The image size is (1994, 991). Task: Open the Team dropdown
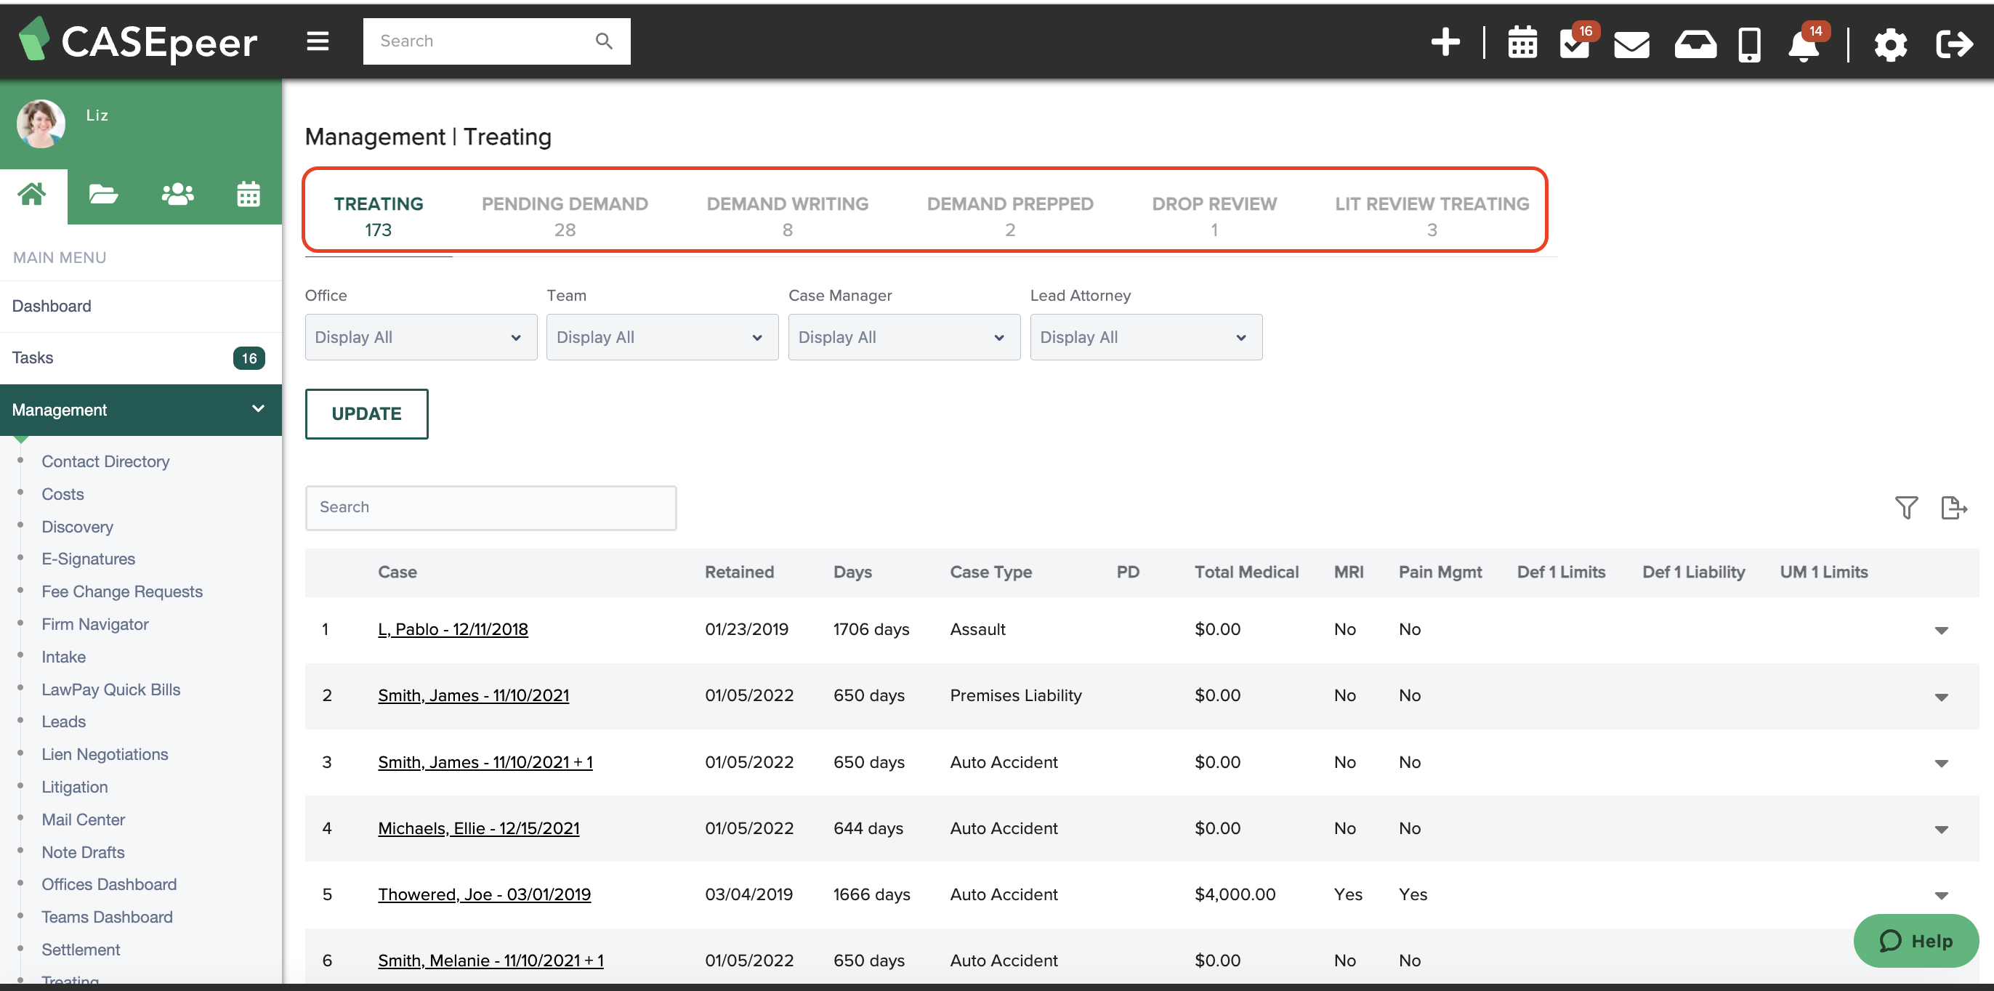(x=662, y=337)
